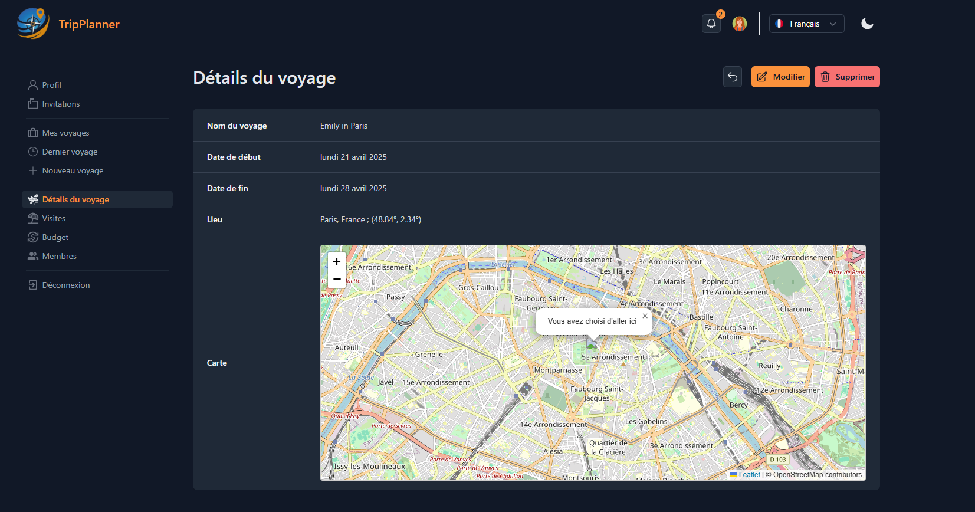The height and width of the screenshot is (512, 975).
Task: Zoom out on the map
Action: [337, 279]
